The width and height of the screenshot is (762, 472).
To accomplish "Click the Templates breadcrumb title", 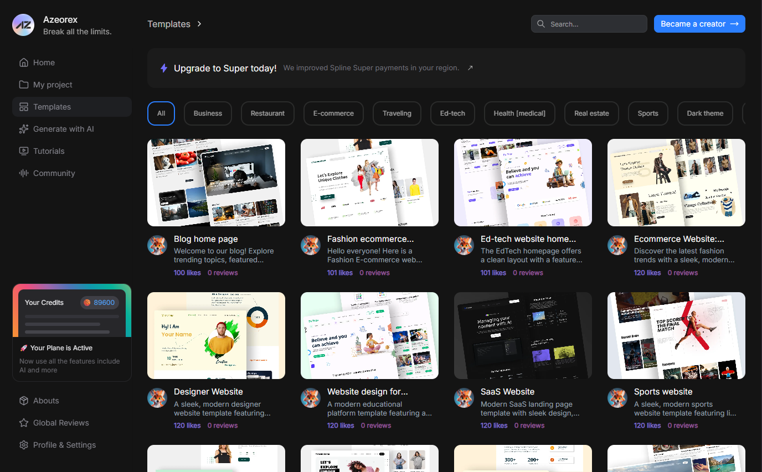I will (x=169, y=24).
